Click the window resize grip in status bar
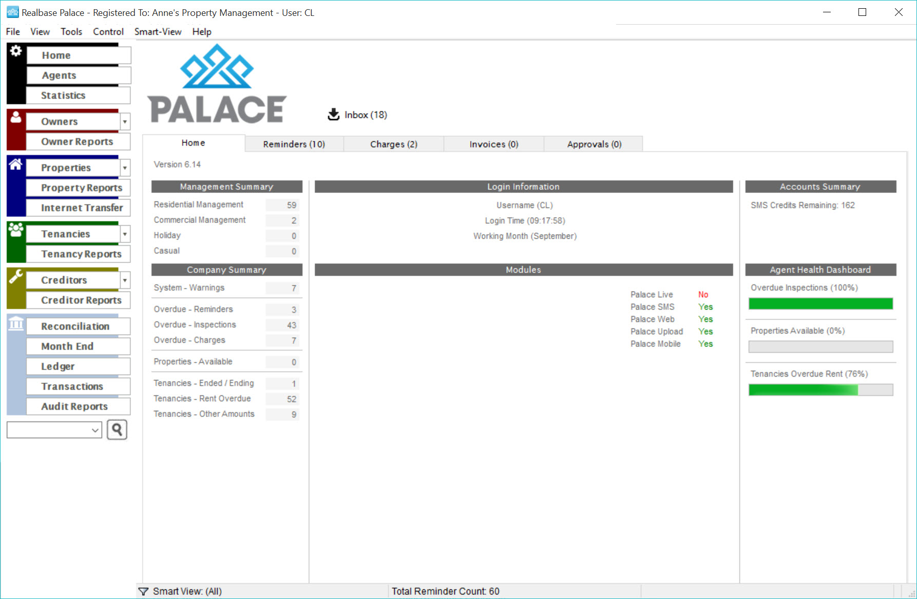 (x=911, y=593)
